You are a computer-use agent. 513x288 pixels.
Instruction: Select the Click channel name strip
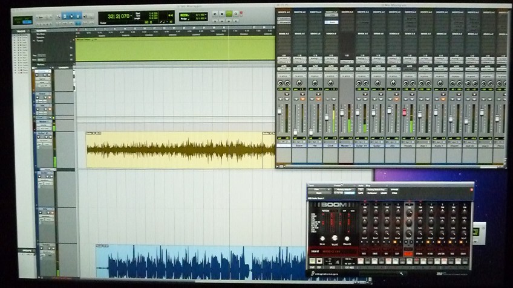pos(330,146)
